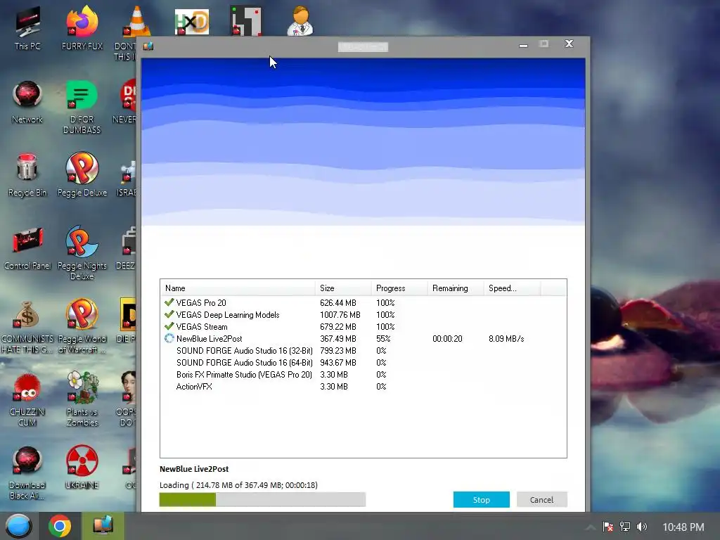Select the VEGAS Pro 20 row
Viewport: 720px width, 540px height.
[x=364, y=302]
